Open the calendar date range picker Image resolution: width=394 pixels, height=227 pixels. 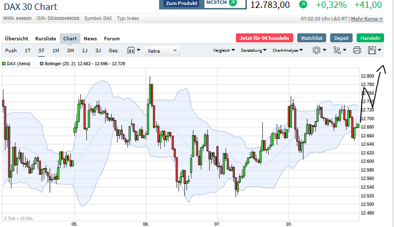coord(131,50)
